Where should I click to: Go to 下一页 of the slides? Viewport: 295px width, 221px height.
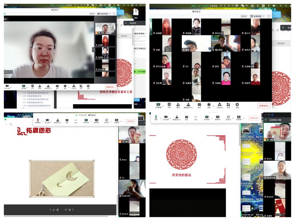(69, 210)
